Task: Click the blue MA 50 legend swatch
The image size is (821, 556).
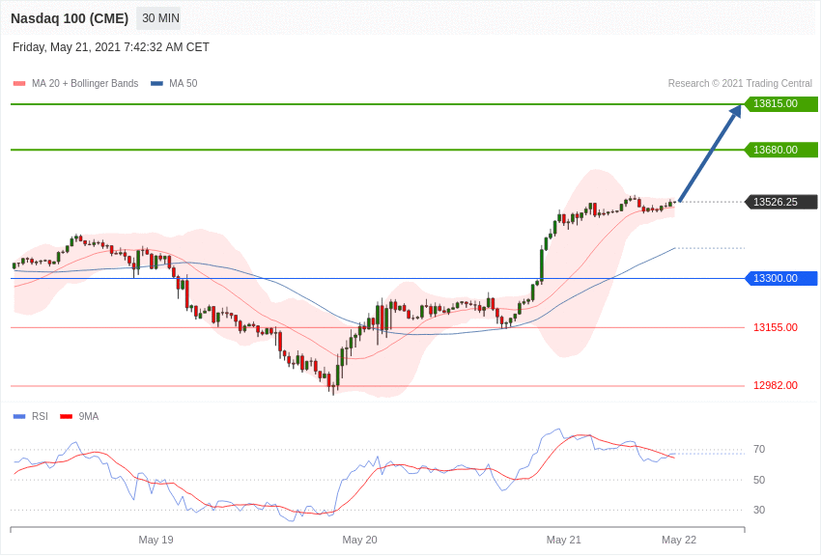Action: click(156, 83)
